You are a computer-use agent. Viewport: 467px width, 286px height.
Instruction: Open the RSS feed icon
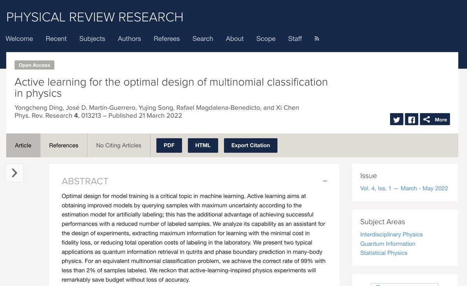pos(317,39)
